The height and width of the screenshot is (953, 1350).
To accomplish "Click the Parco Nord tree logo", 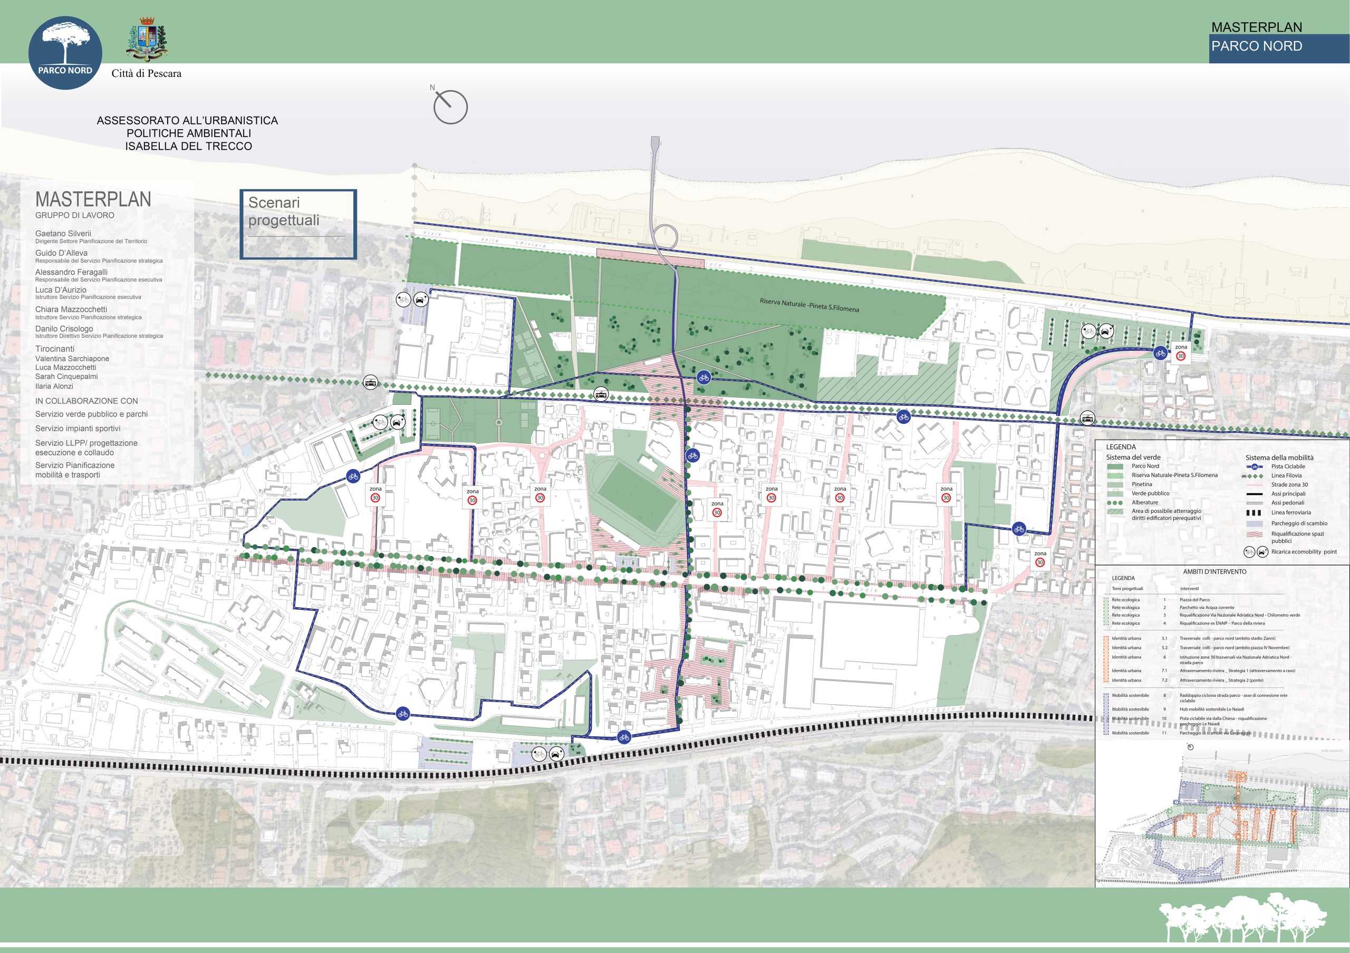I will [x=65, y=53].
